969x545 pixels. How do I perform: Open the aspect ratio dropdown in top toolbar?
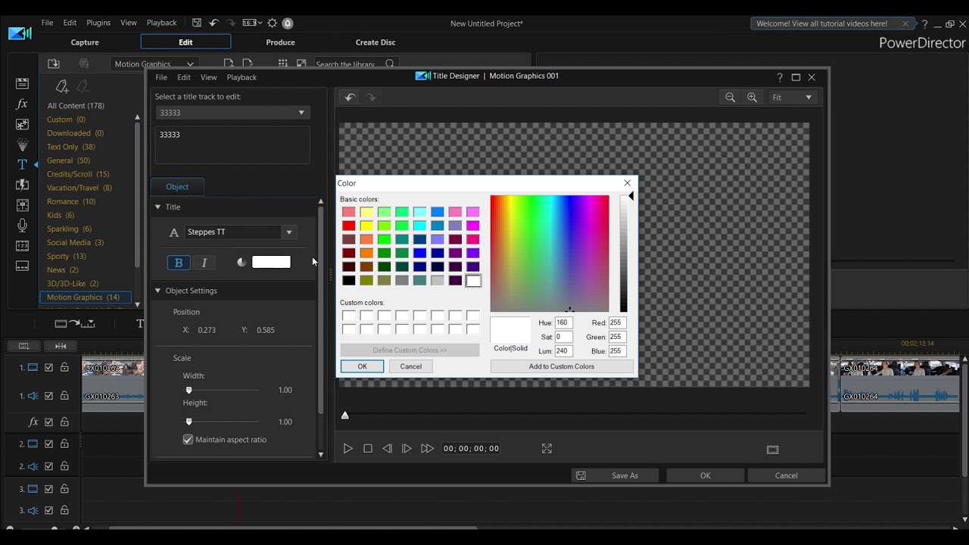251,23
